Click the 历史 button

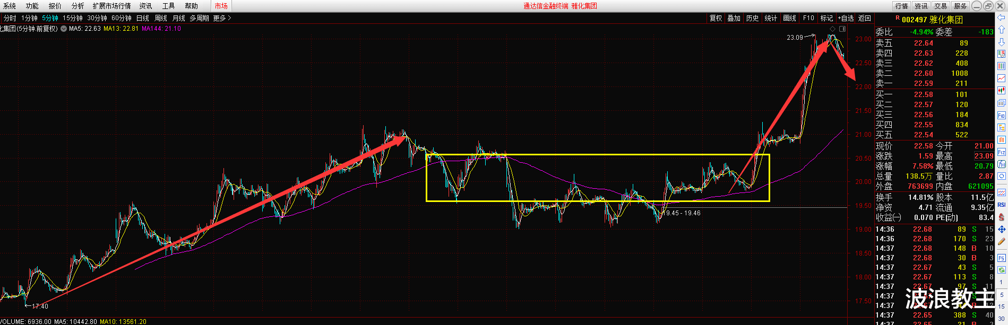coord(752,18)
